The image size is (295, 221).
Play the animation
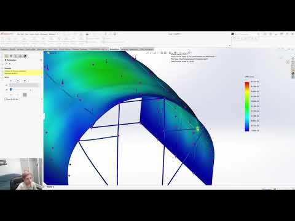click(11, 81)
